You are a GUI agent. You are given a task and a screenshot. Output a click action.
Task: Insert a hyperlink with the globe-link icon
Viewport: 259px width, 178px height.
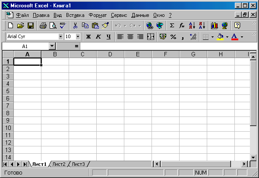(150, 26)
